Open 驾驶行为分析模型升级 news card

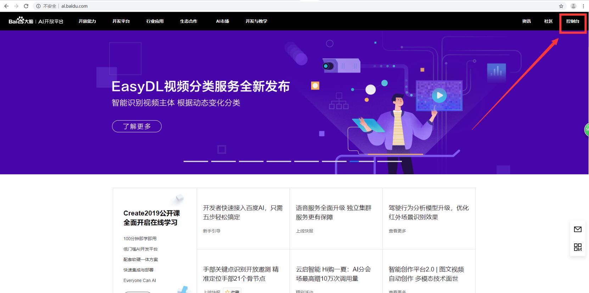(428, 213)
